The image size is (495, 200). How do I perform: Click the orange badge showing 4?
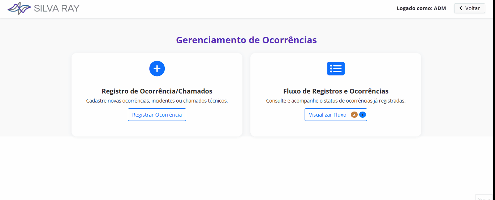pyautogui.click(x=354, y=115)
